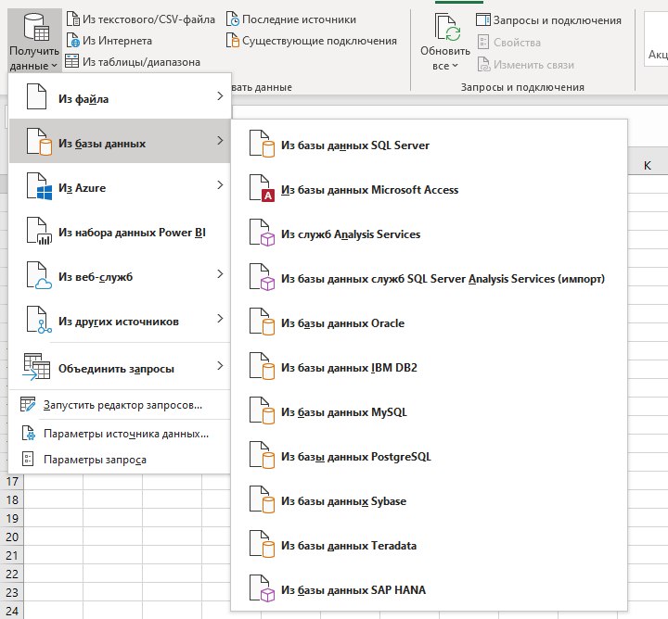668x619 pixels.
Task: Select column header K
Action: (648, 165)
